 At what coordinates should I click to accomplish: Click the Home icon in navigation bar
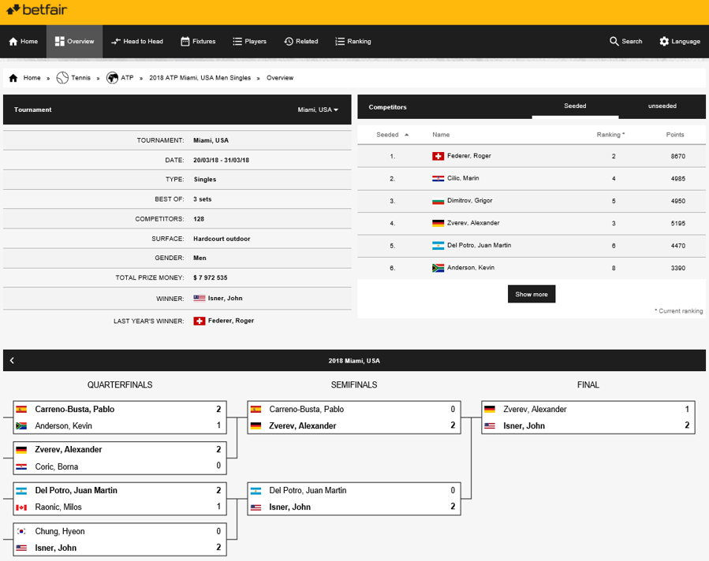(x=13, y=42)
